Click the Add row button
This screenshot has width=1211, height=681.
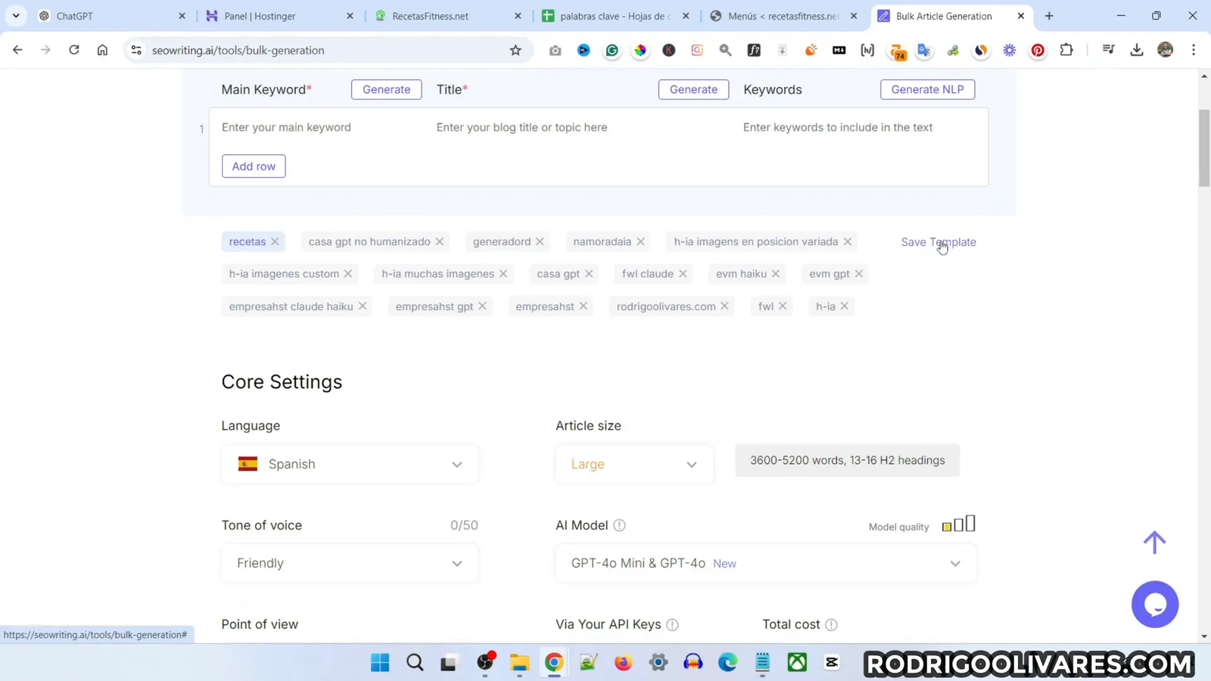(x=253, y=166)
